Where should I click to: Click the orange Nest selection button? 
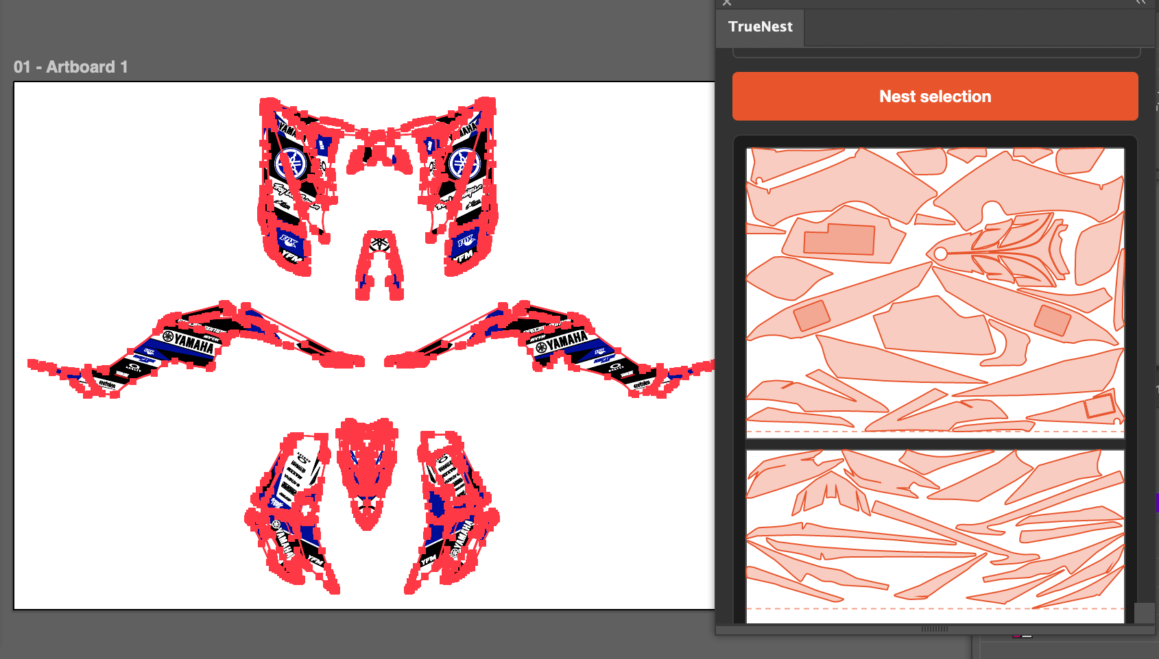coord(935,97)
